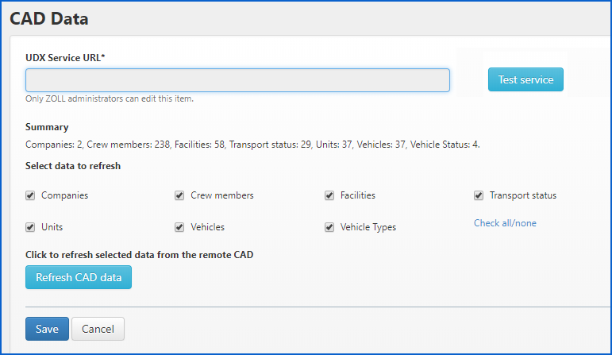This screenshot has height=355, width=612.
Task: Deselect the Vehicles checkbox
Action: pyautogui.click(x=179, y=227)
